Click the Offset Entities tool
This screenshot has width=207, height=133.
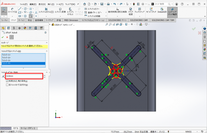(70, 11)
